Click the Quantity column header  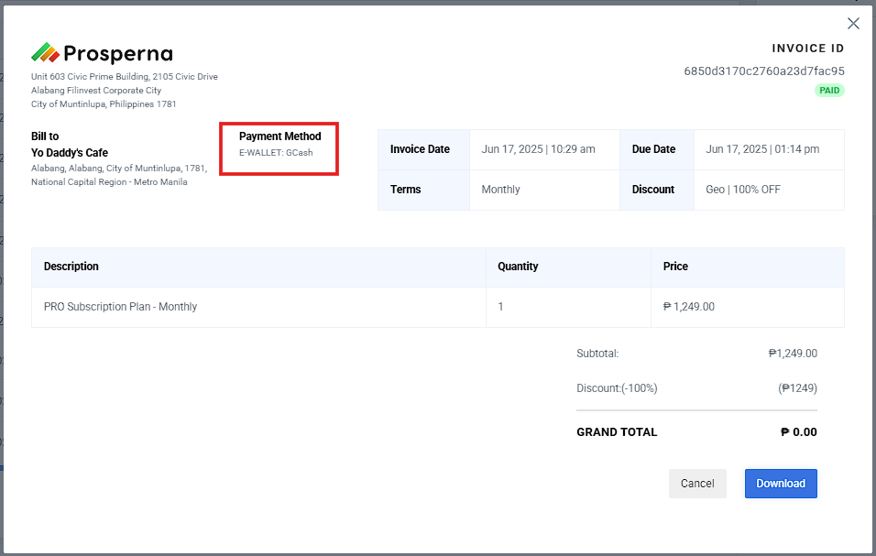[518, 267]
